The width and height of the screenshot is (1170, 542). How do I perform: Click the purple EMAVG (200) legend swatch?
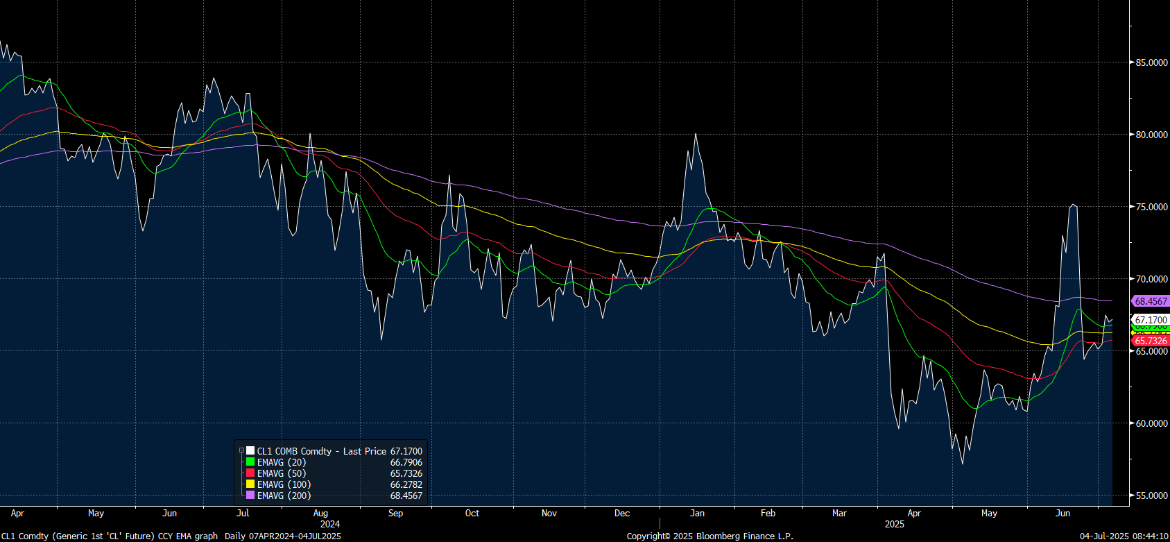pos(250,496)
